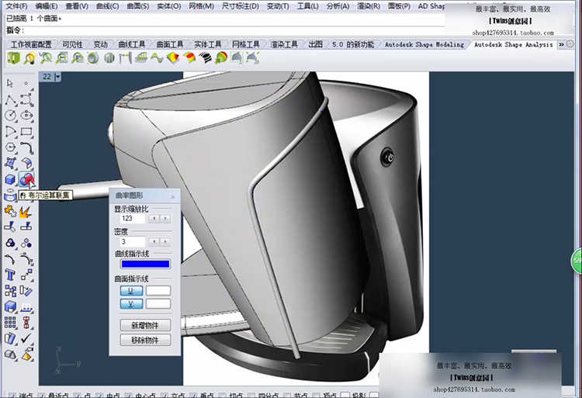Increase the 显示缩放比 value with right stepper

click(165, 219)
